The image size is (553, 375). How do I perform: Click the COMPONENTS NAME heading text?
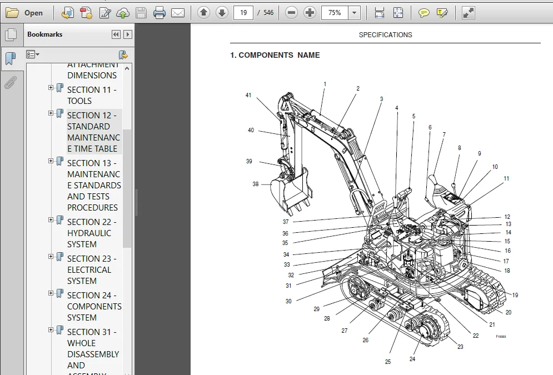pos(275,55)
